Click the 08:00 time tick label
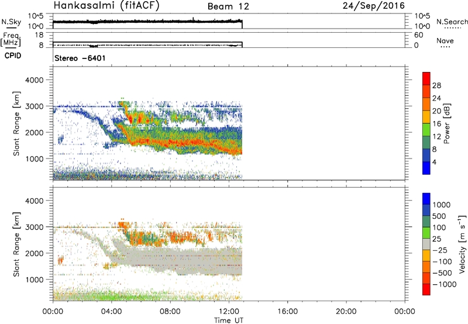 [x=170, y=312]
